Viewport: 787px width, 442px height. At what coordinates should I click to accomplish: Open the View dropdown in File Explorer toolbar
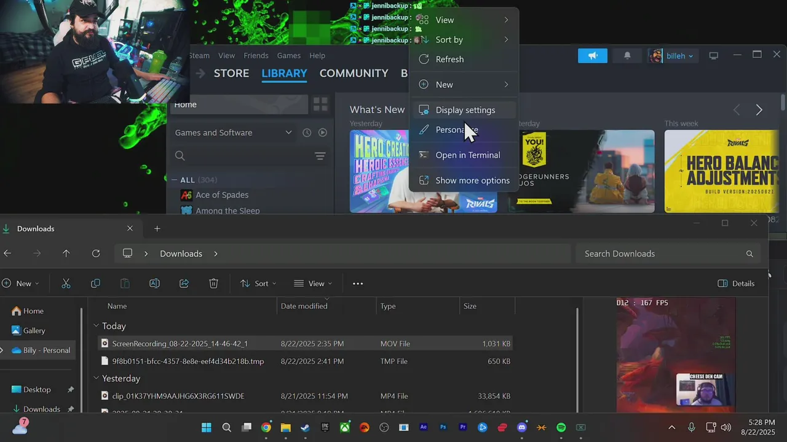[x=313, y=284]
